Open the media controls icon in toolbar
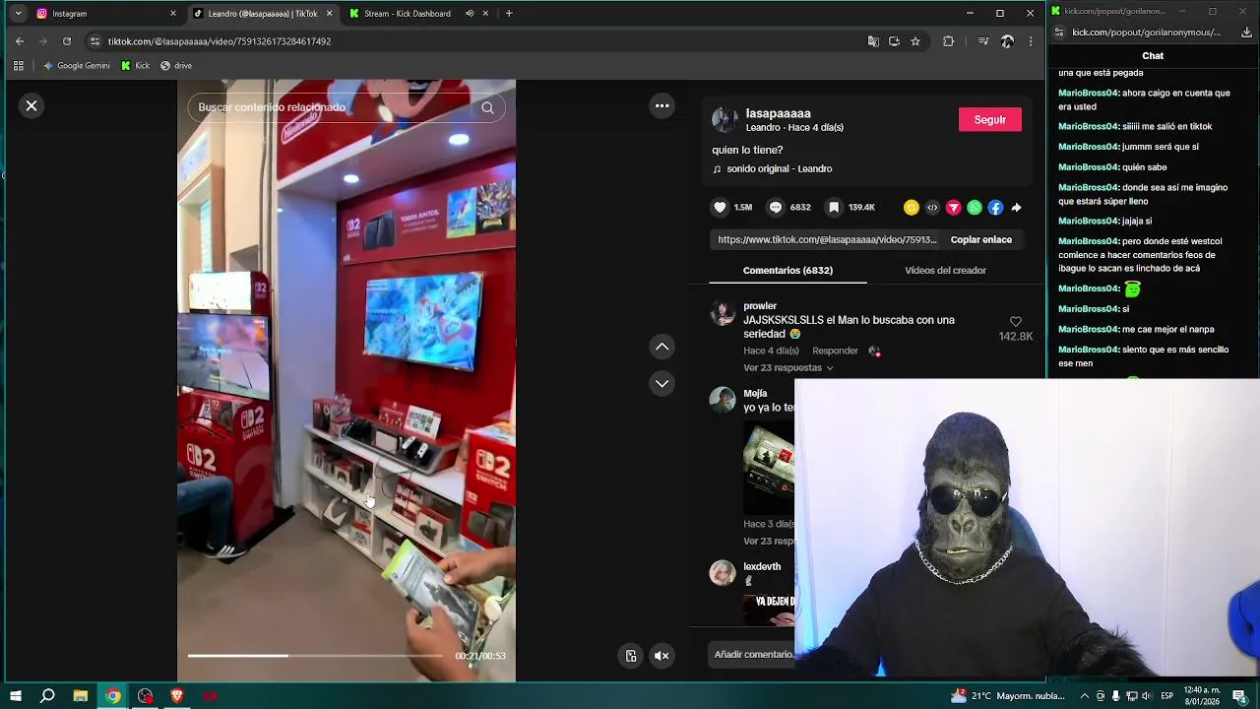1260x709 pixels. (x=983, y=41)
